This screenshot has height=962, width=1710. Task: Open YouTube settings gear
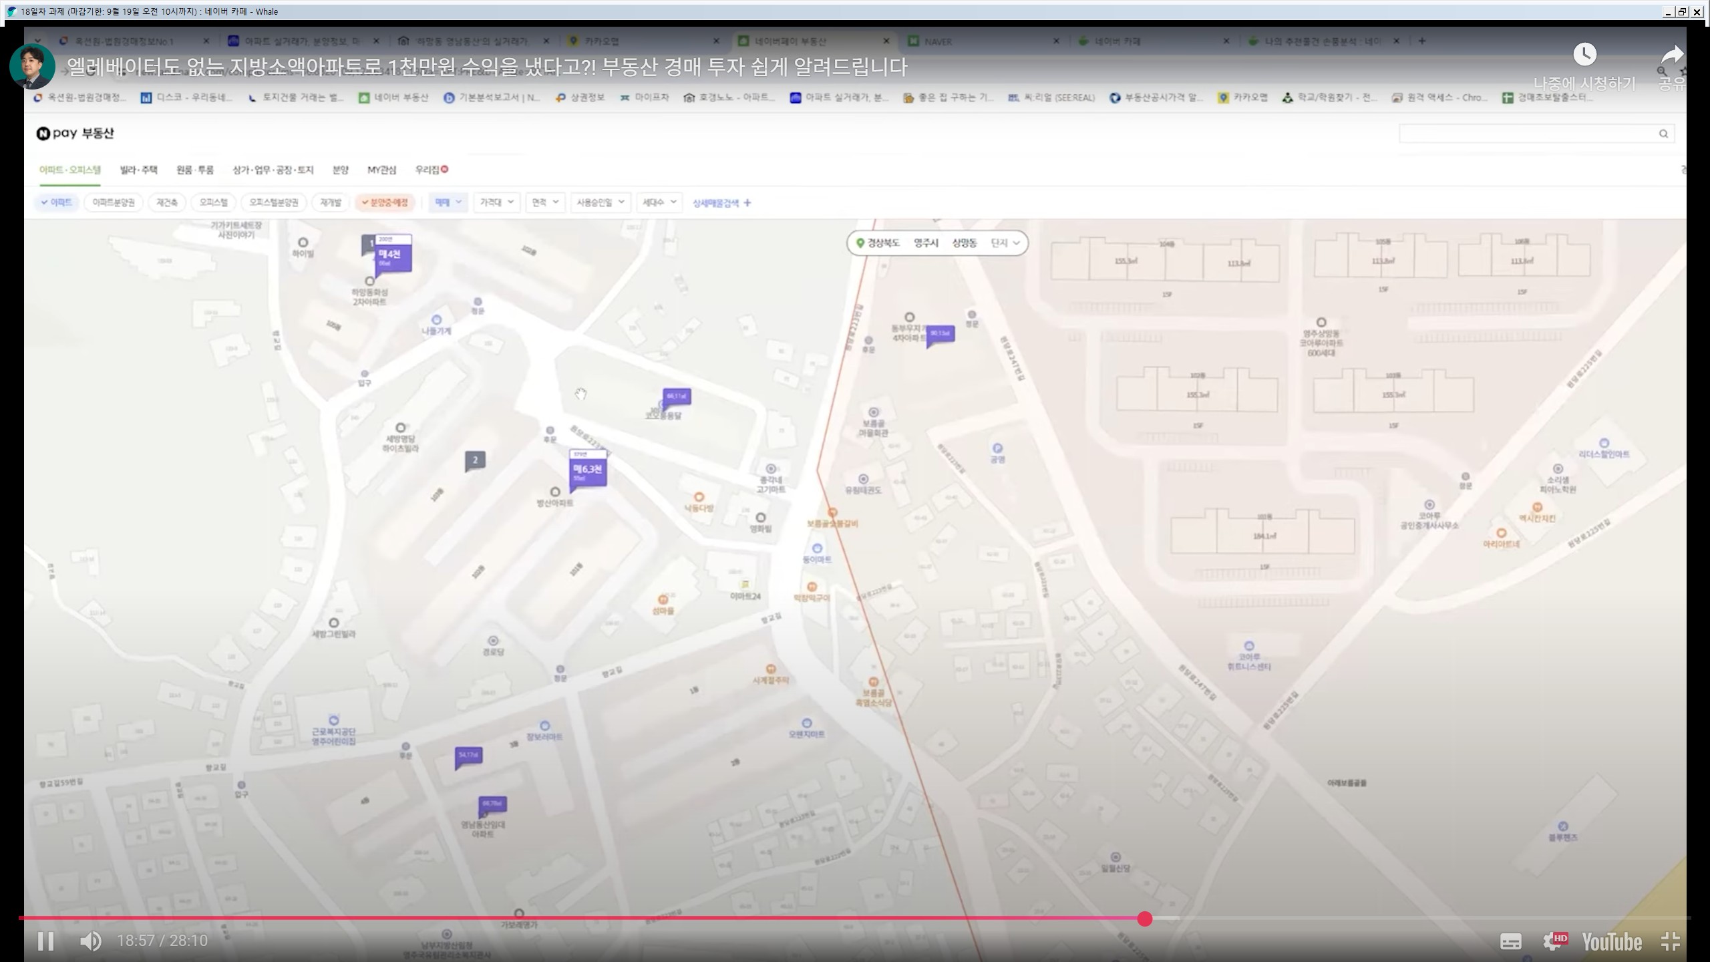pyautogui.click(x=1553, y=941)
